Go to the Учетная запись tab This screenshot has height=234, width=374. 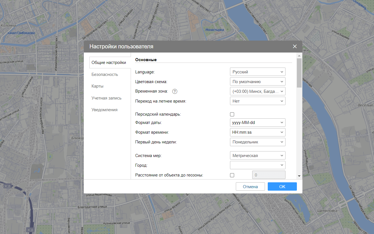coord(107,98)
